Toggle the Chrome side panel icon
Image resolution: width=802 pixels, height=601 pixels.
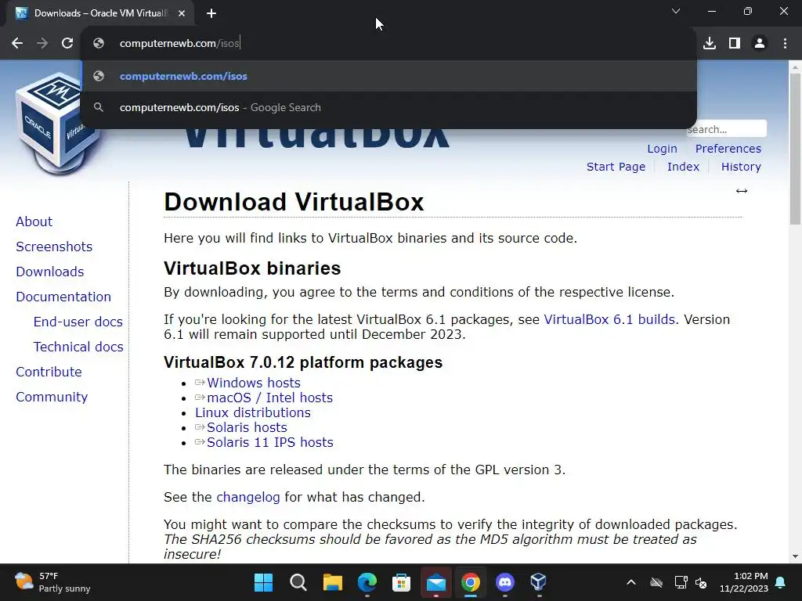coord(735,44)
